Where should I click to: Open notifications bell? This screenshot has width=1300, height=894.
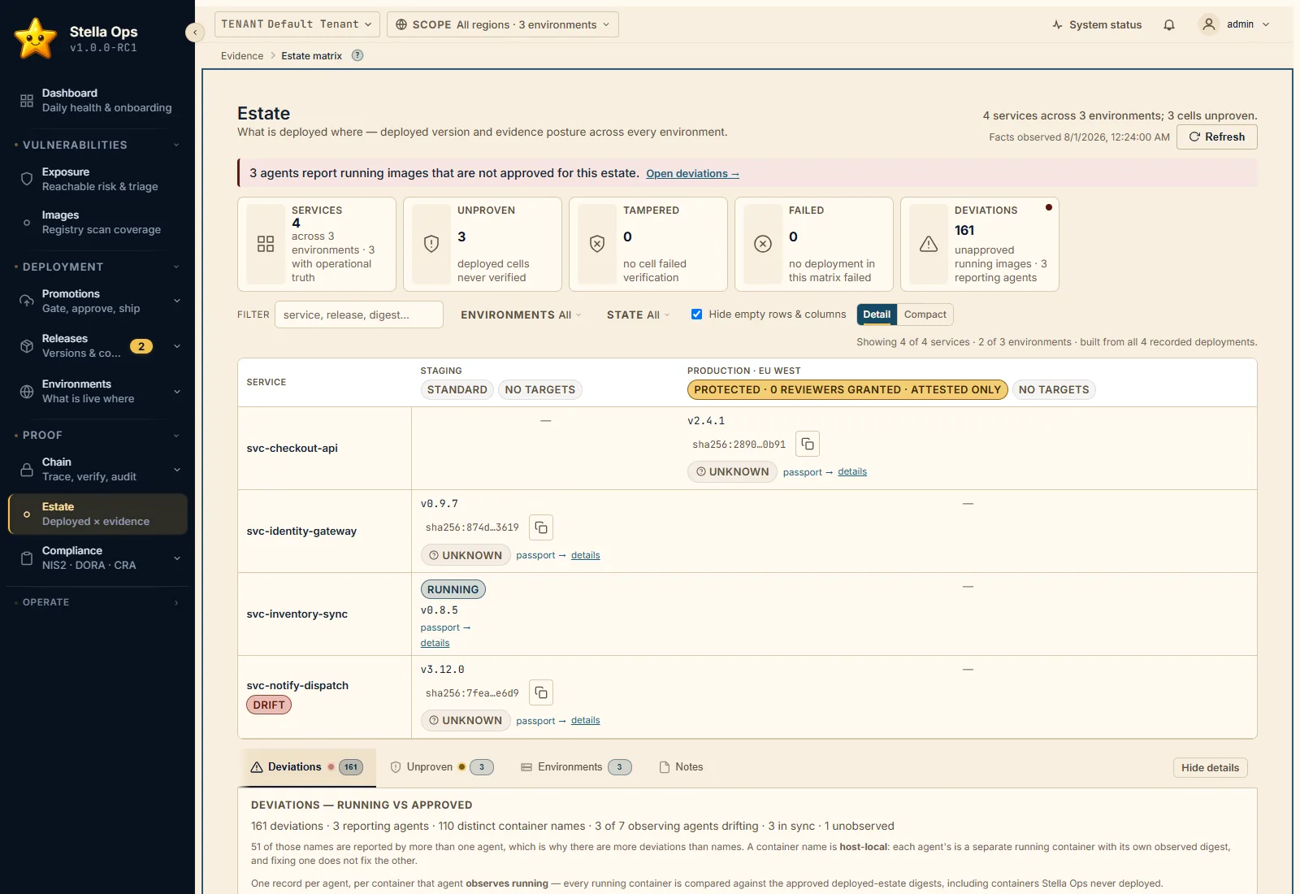pyautogui.click(x=1169, y=24)
